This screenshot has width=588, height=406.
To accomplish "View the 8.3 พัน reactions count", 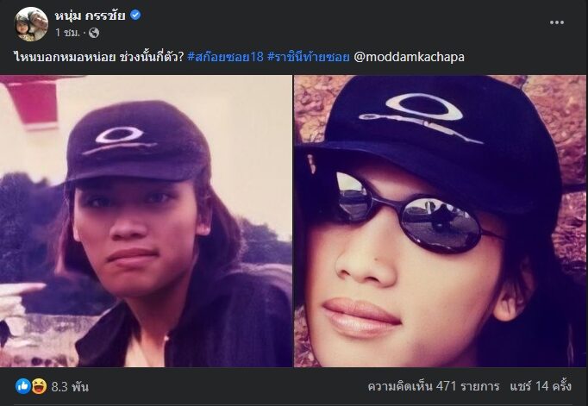I will tap(70, 386).
